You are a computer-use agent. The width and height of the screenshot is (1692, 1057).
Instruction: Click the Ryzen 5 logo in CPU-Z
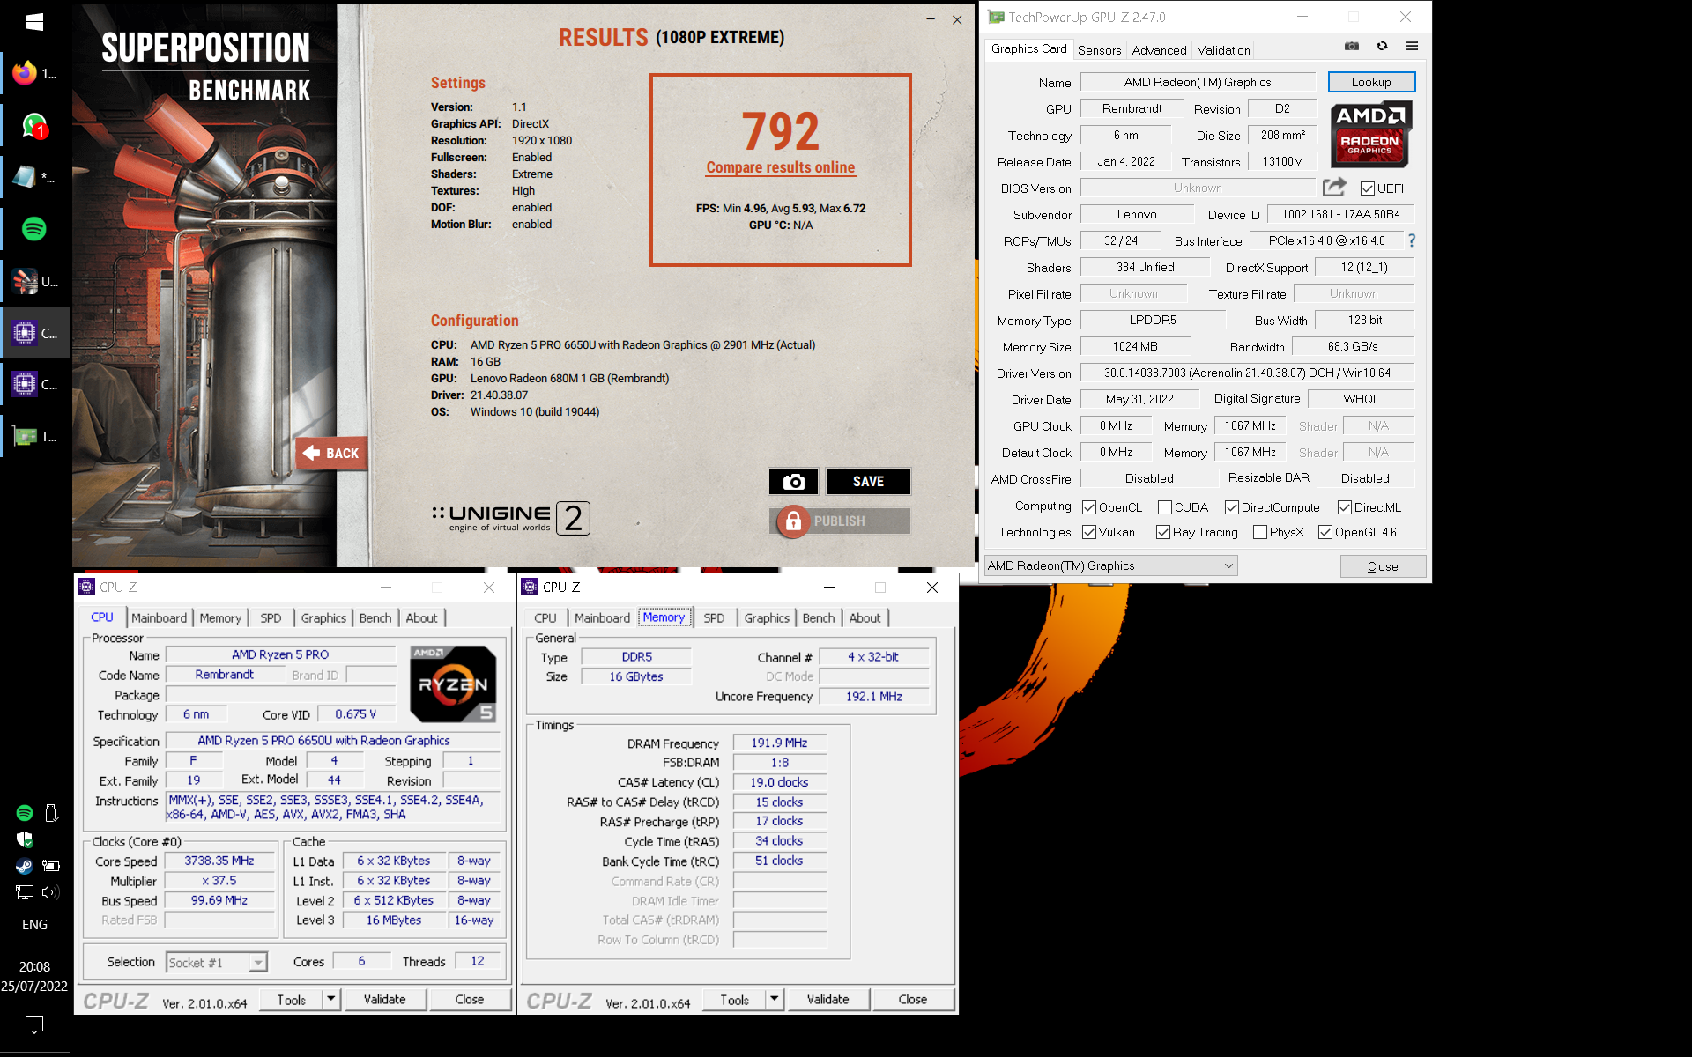[453, 684]
